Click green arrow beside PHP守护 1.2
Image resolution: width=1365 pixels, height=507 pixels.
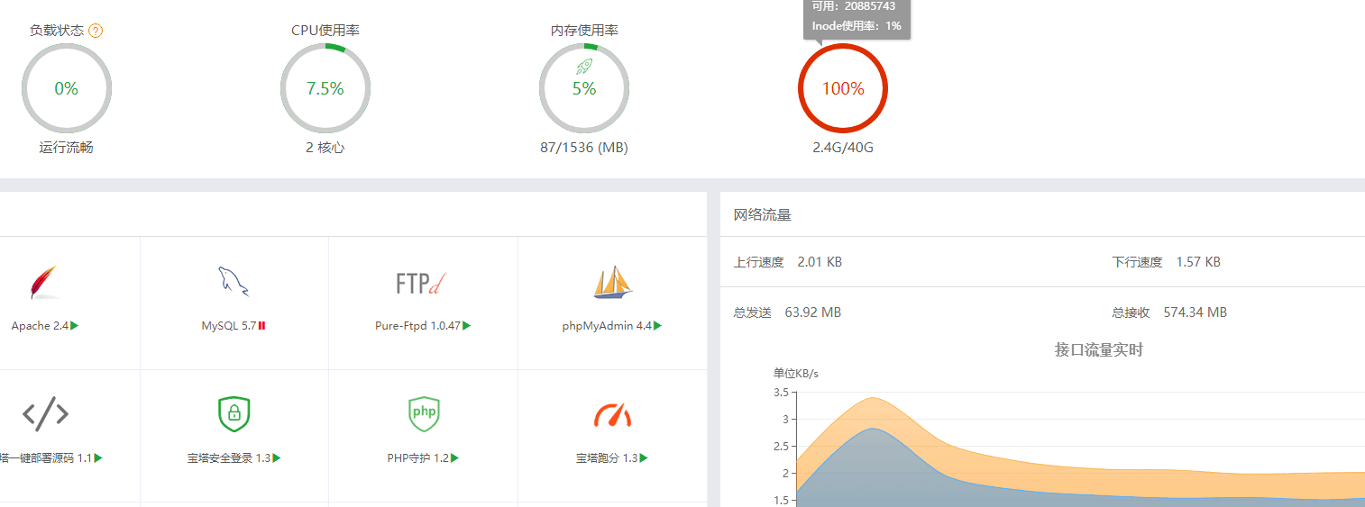[455, 458]
